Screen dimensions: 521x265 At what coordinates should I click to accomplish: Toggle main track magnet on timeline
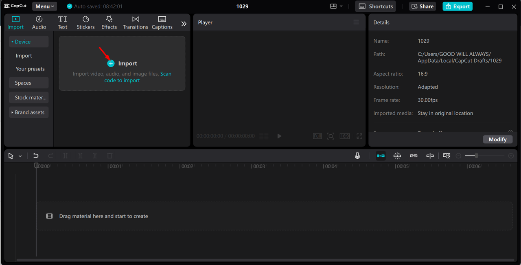coord(381,156)
